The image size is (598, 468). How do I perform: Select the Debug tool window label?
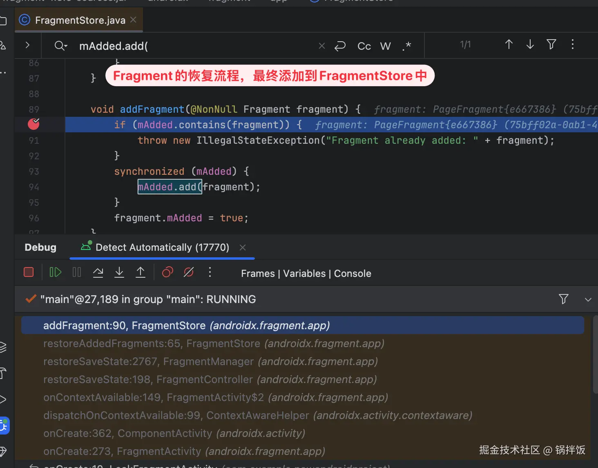point(40,247)
